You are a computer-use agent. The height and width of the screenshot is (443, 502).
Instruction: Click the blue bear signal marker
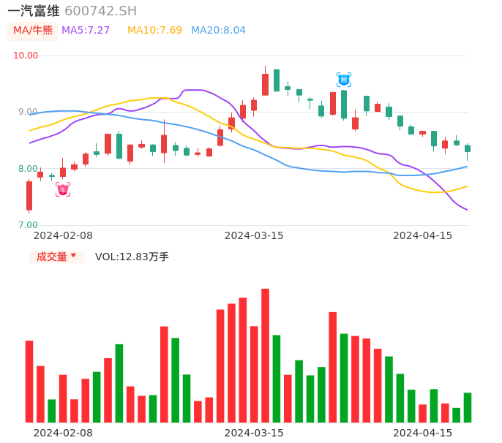coord(344,80)
